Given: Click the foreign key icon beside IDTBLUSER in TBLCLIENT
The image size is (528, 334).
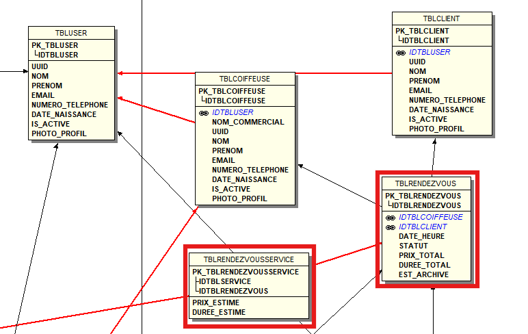Looking at the screenshot, I should tap(401, 52).
